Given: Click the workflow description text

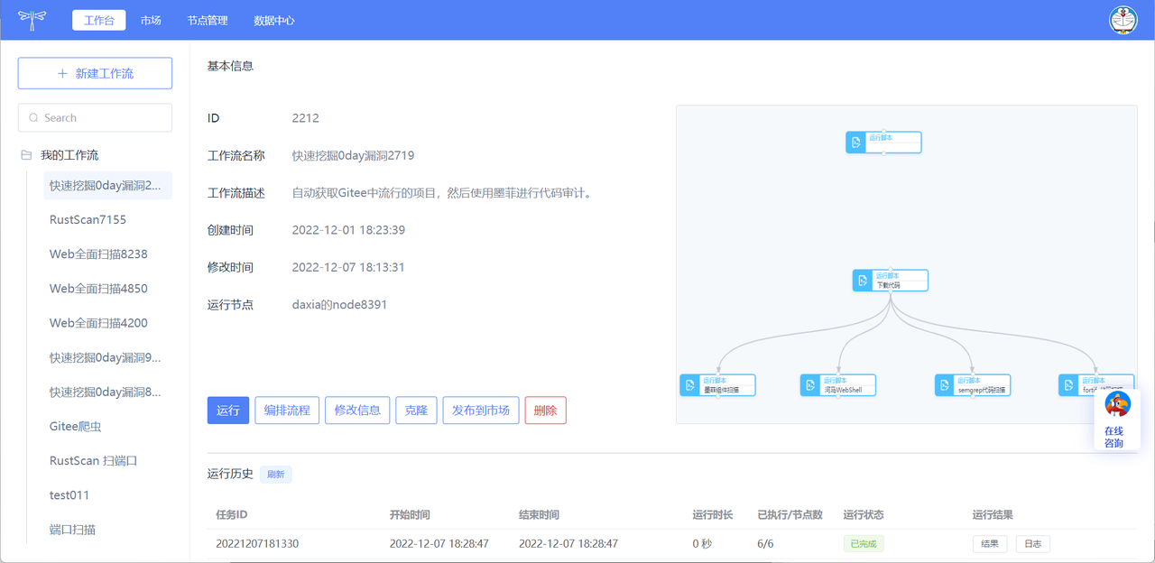Looking at the screenshot, I should coord(442,193).
